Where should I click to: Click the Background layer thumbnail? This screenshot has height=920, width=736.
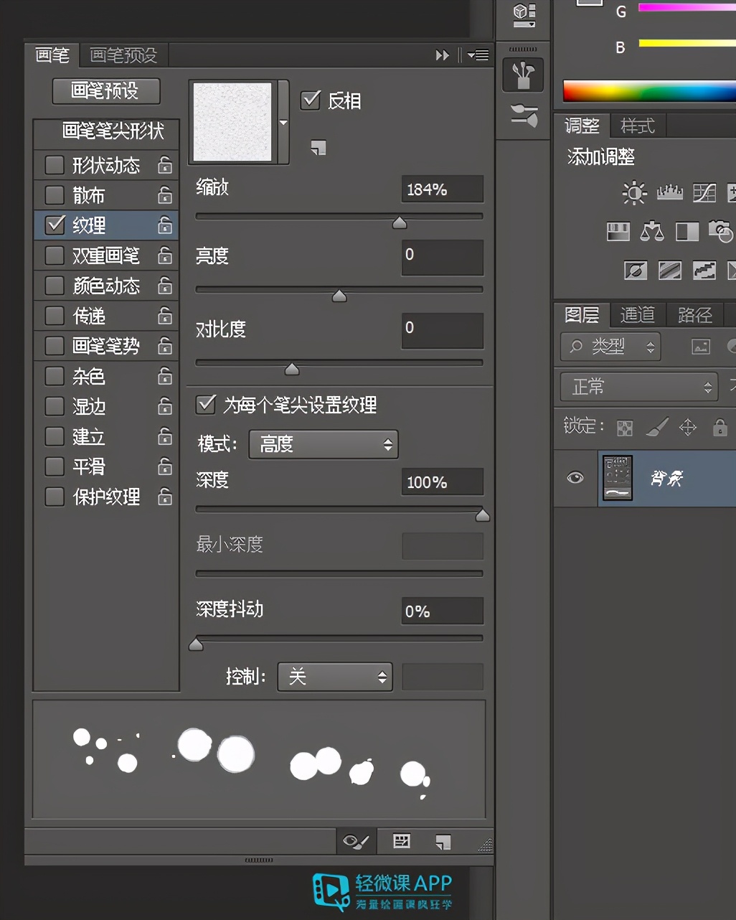click(x=616, y=478)
